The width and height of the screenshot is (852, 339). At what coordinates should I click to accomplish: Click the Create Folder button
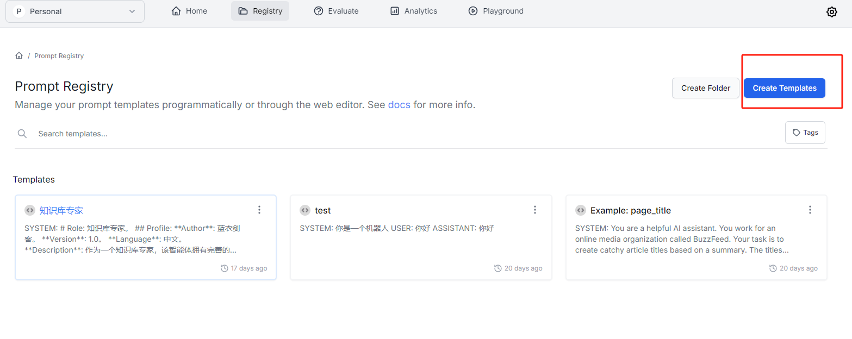(x=705, y=88)
